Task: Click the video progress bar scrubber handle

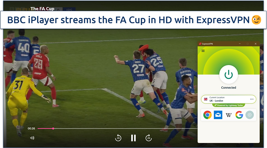Action: [x=53, y=128]
